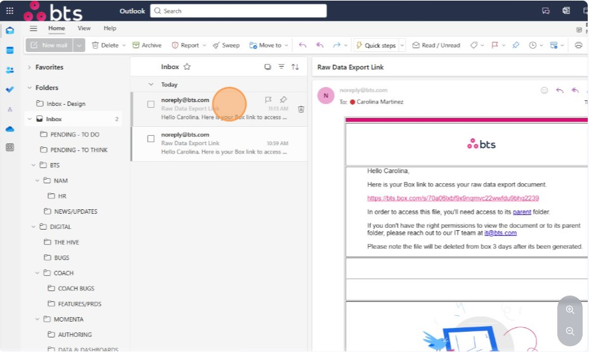This screenshot has height=352, width=589.
Task: Star the Inbox as favorite
Action: point(187,67)
